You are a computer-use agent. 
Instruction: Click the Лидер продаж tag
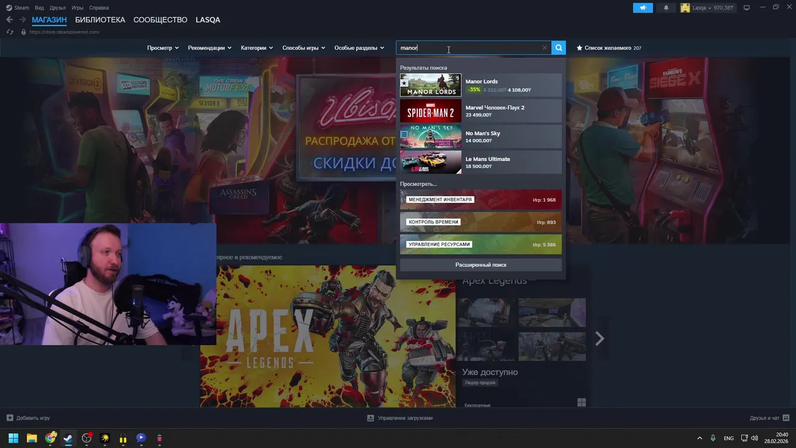coord(480,383)
